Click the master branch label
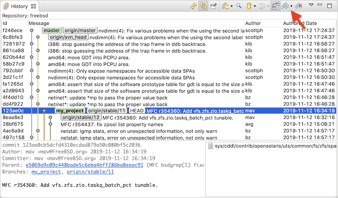 point(52,30)
